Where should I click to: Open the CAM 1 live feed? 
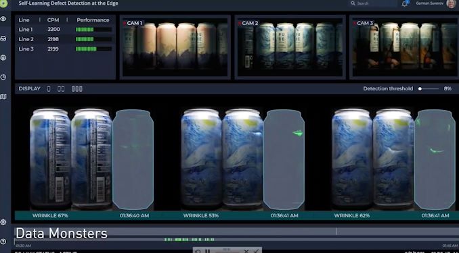click(x=175, y=47)
